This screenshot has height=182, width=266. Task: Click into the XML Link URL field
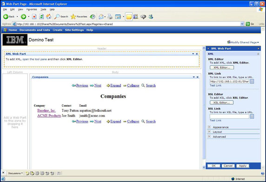click(230, 81)
